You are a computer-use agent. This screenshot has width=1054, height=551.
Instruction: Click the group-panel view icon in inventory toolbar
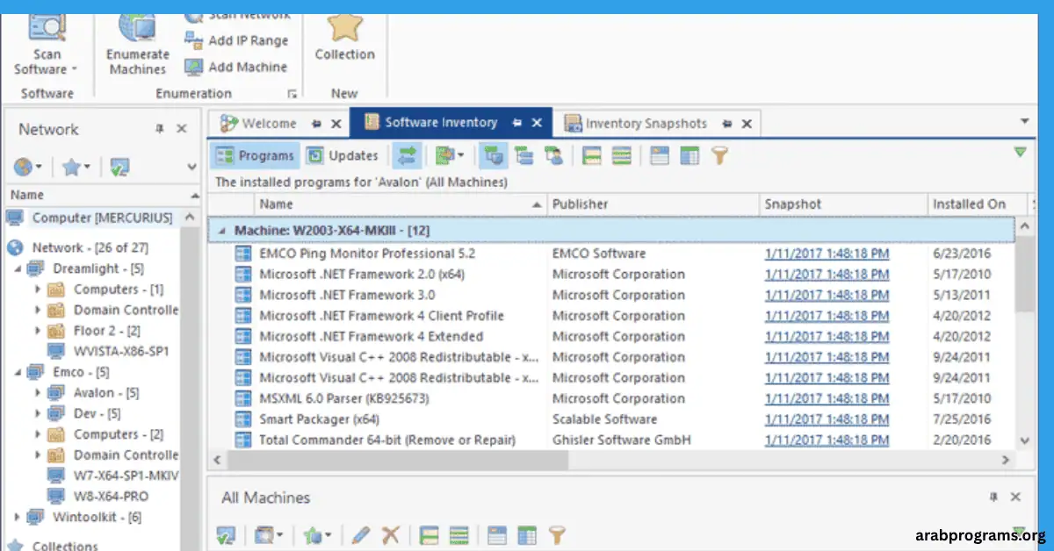point(660,156)
